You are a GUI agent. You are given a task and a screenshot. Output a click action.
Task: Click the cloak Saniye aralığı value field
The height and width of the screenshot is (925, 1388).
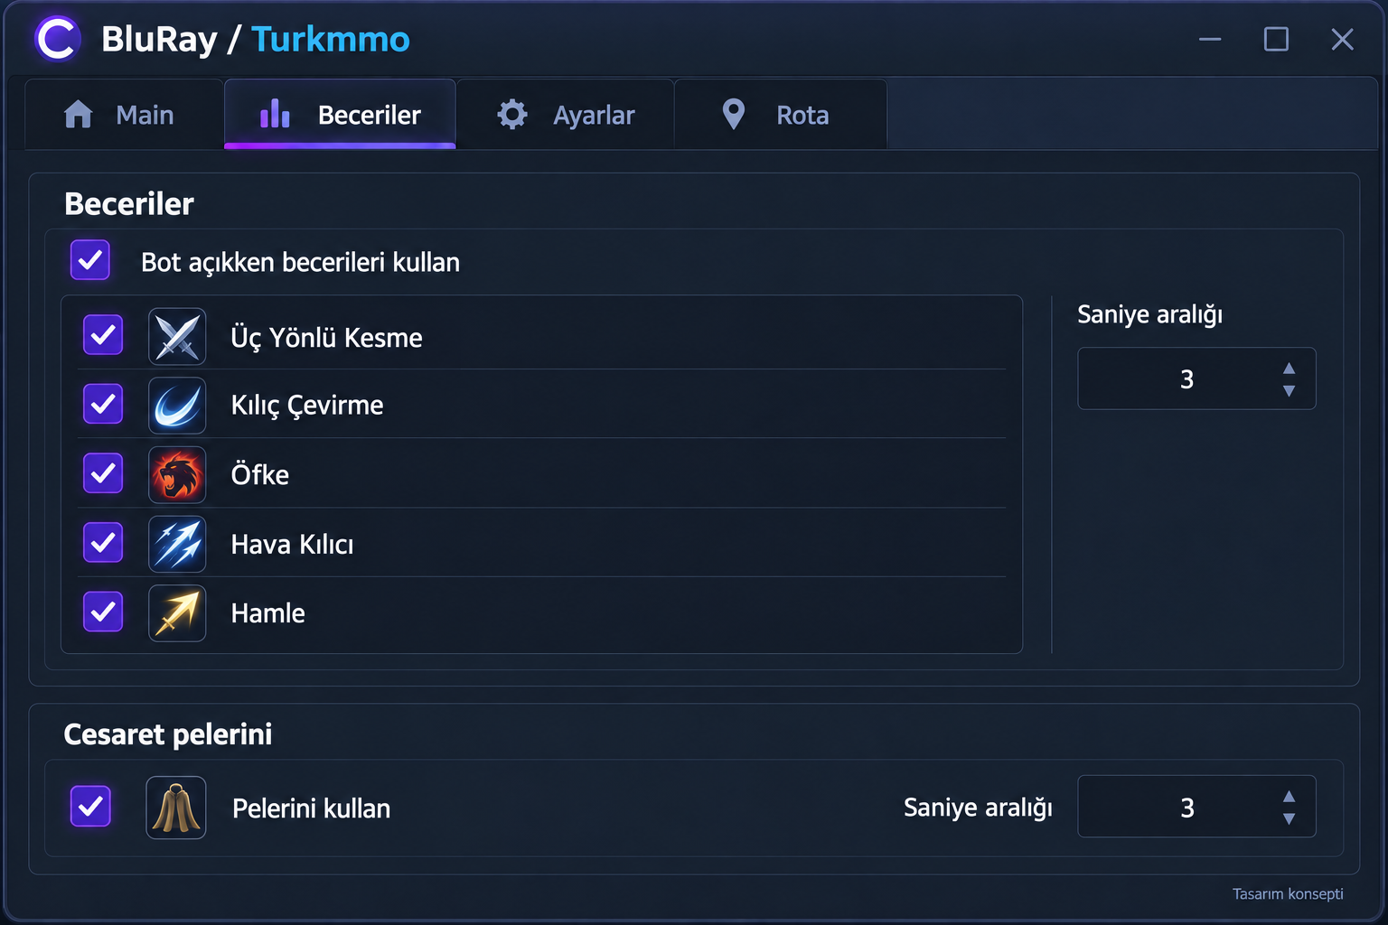(x=1196, y=807)
